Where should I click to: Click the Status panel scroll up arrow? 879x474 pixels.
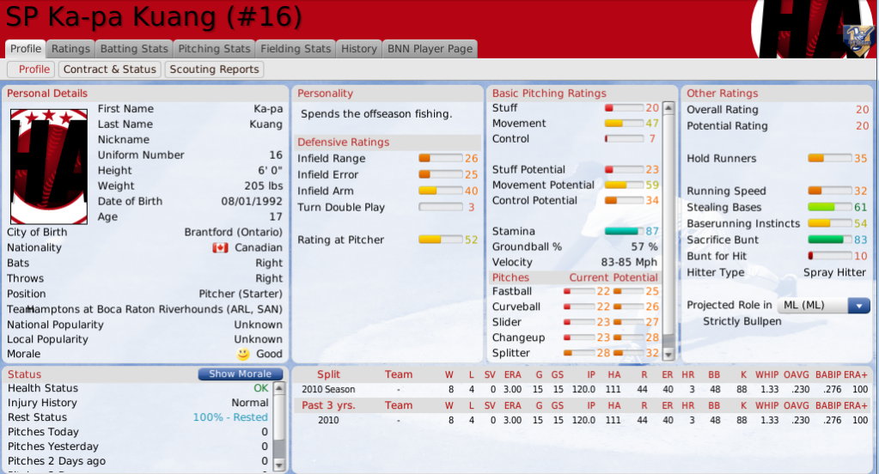tap(278, 389)
